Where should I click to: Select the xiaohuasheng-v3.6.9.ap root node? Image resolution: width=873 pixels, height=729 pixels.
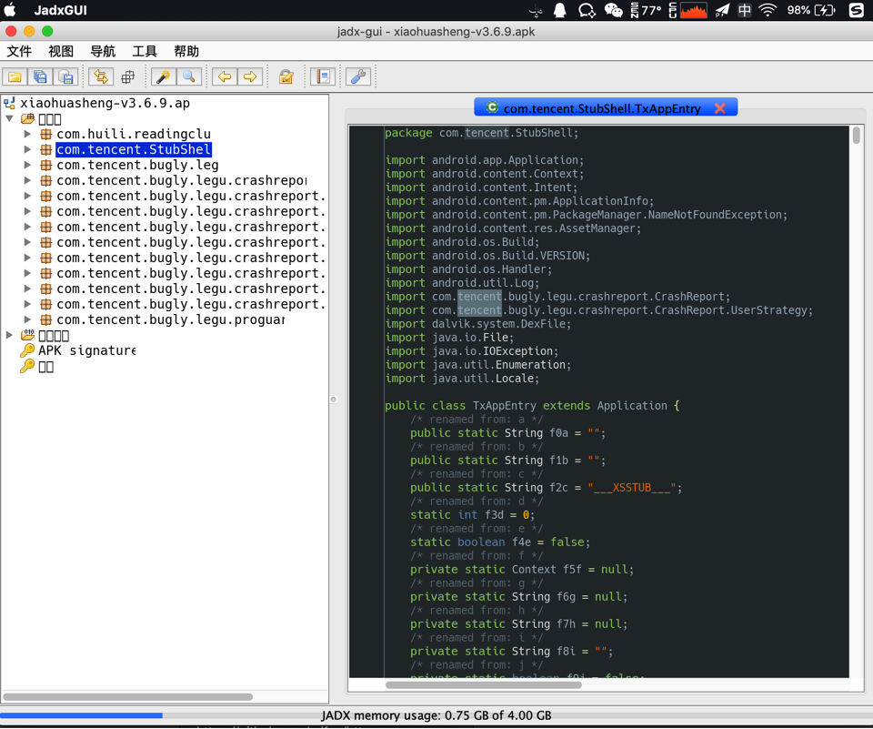click(x=105, y=103)
